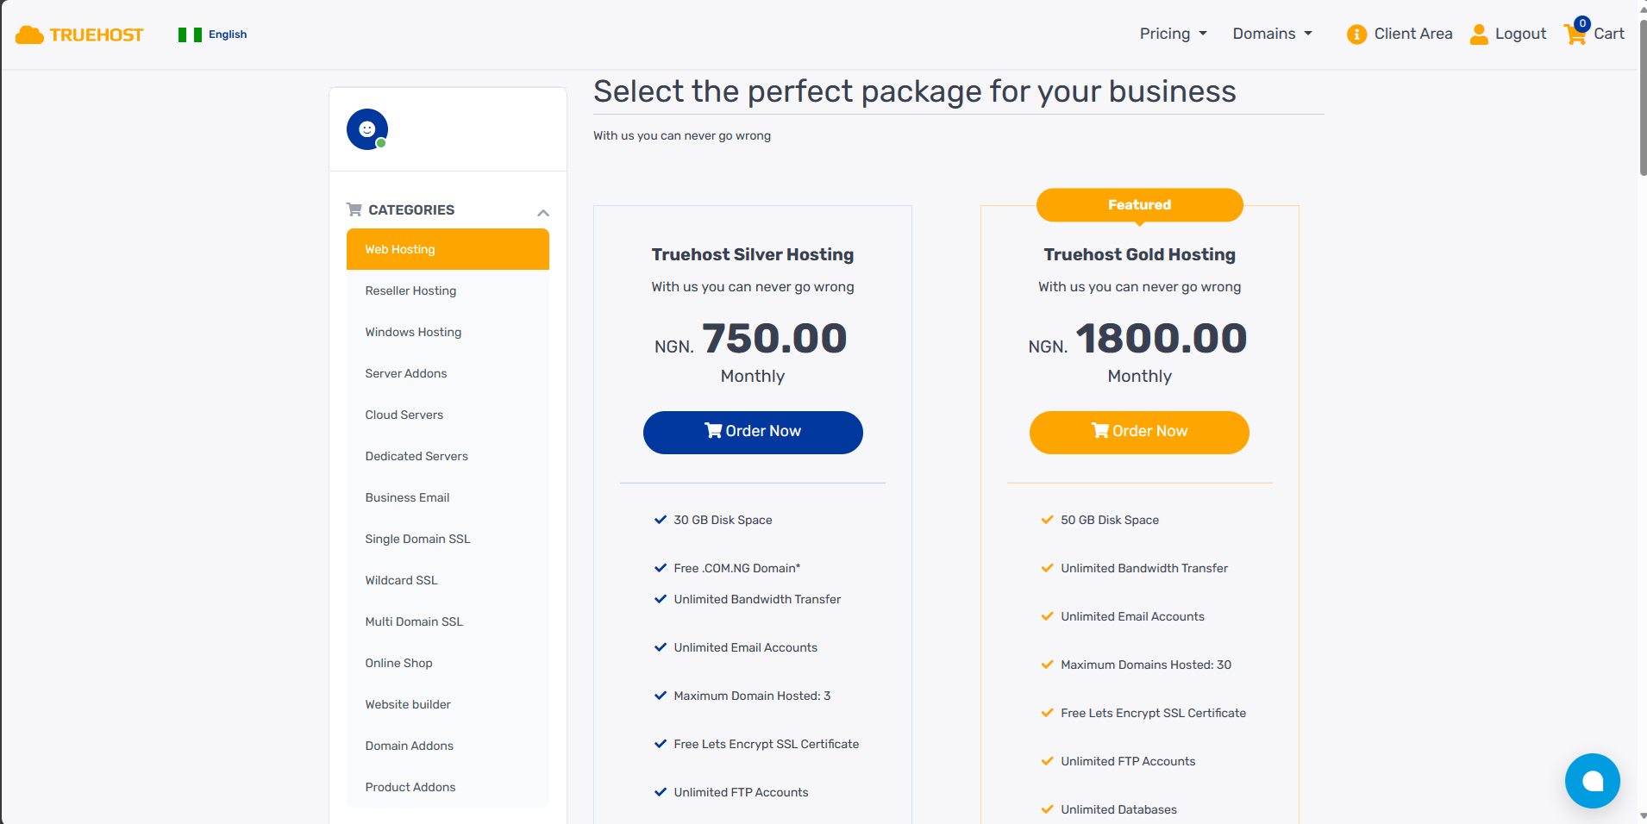Select the Nigerian flag language icon

(189, 34)
